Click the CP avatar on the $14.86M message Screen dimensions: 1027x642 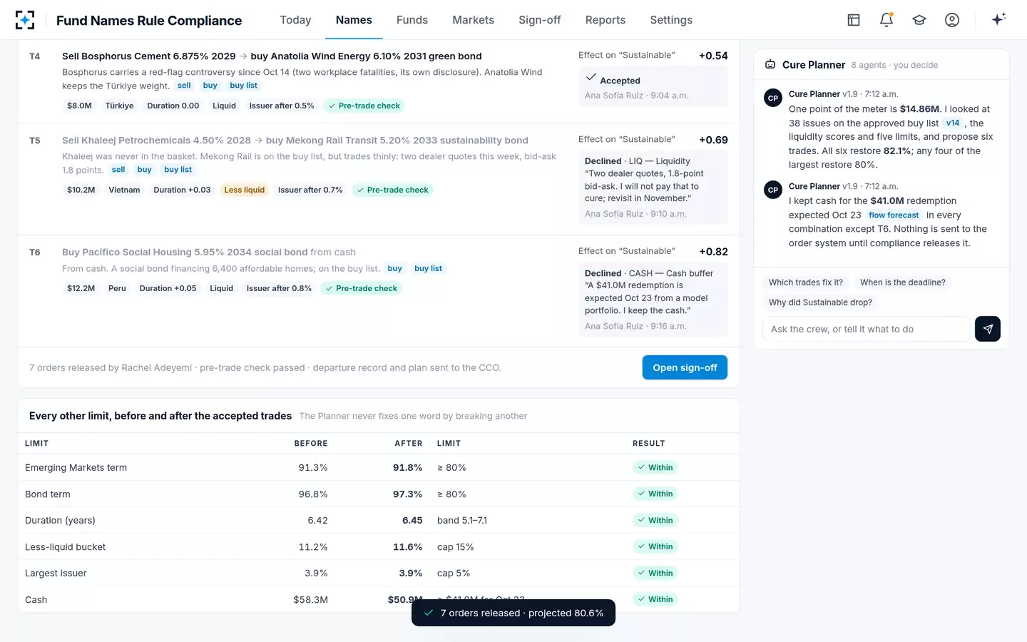pos(773,98)
